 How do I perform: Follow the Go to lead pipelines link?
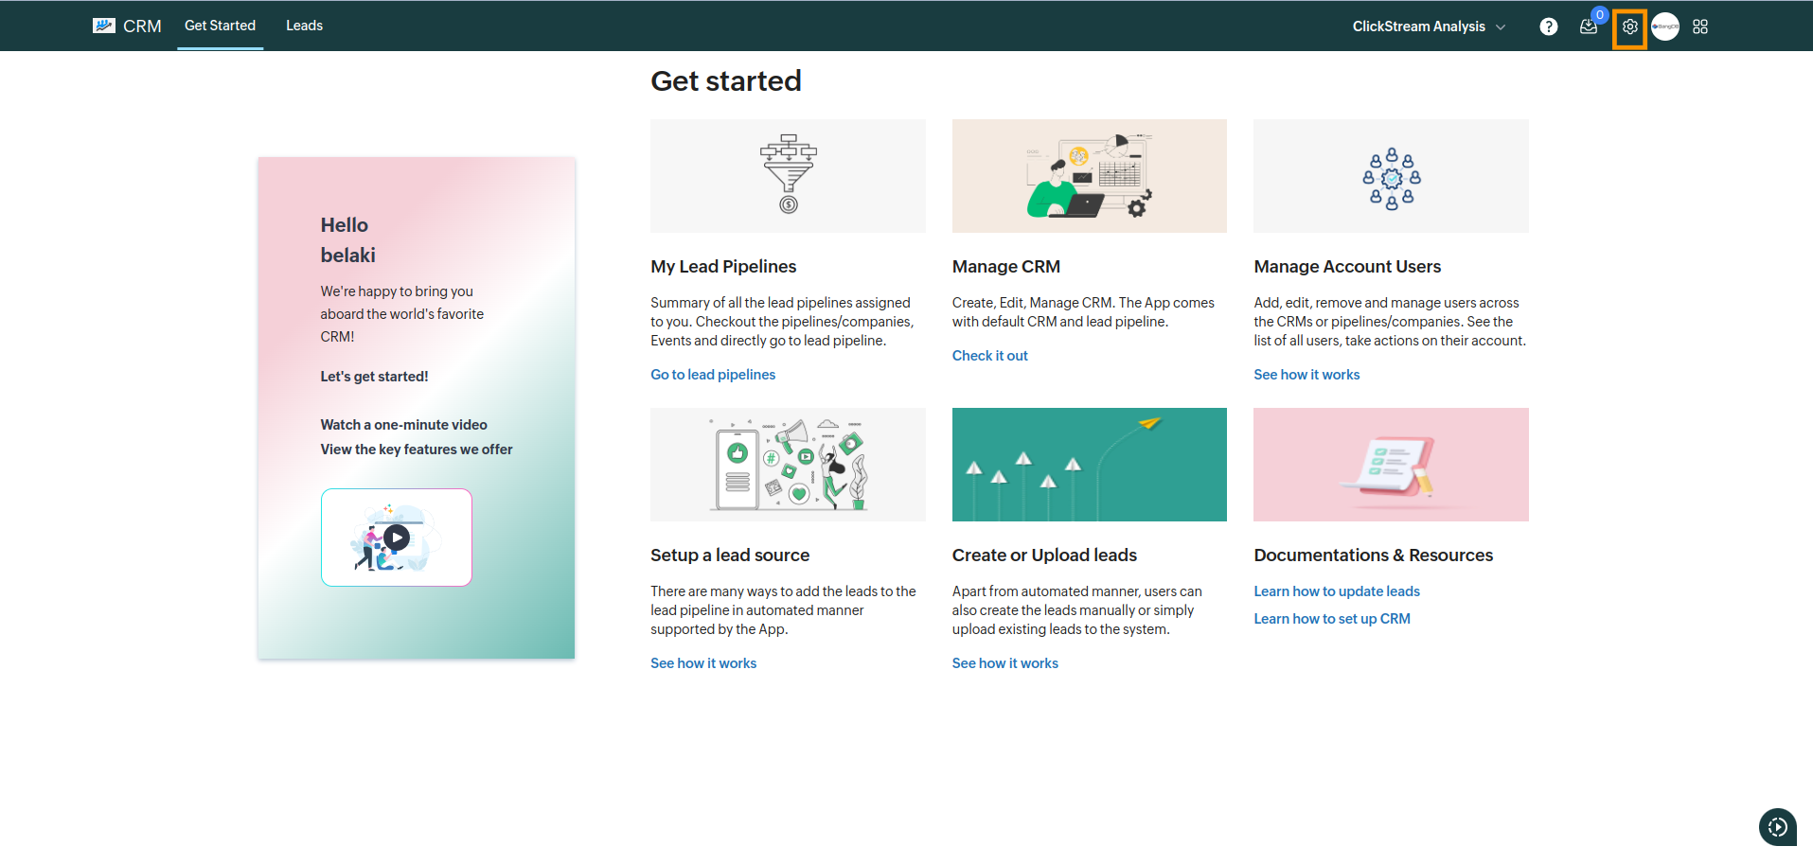713,375
